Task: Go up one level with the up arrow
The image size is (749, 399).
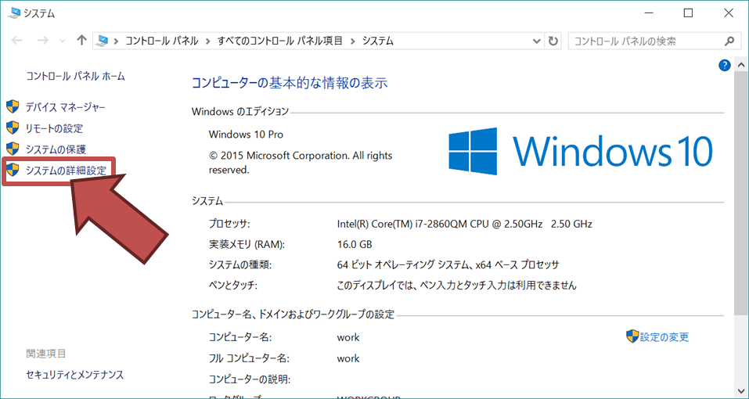Action: pyautogui.click(x=82, y=41)
